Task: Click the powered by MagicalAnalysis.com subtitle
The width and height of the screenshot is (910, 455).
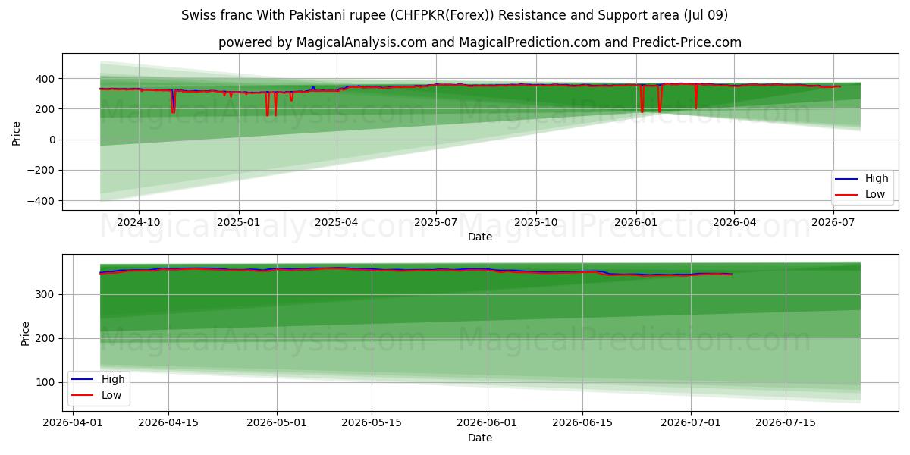Action: tap(480, 42)
